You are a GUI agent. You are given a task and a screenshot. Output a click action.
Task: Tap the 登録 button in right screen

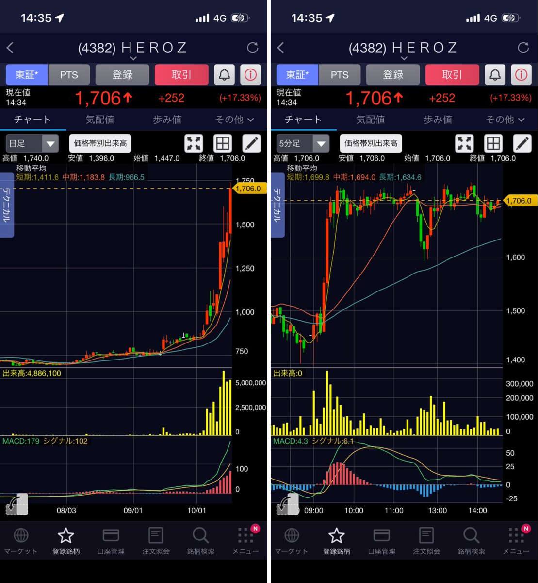(393, 75)
